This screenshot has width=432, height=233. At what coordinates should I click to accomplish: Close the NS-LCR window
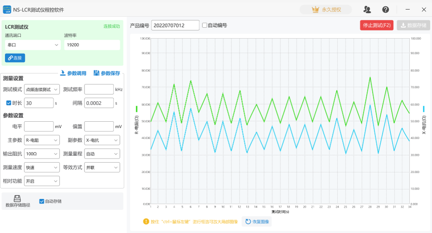[424, 10]
